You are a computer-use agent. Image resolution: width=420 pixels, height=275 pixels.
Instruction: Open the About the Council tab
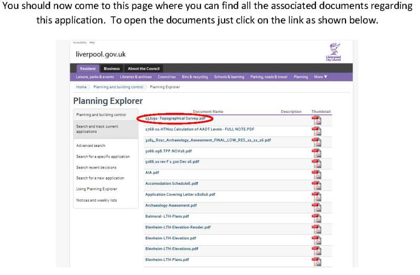[x=143, y=69]
